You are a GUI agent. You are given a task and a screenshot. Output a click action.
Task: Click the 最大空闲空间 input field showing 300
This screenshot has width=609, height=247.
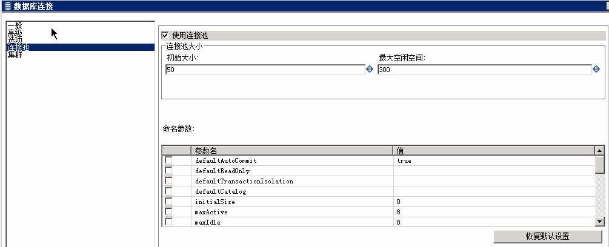click(485, 70)
